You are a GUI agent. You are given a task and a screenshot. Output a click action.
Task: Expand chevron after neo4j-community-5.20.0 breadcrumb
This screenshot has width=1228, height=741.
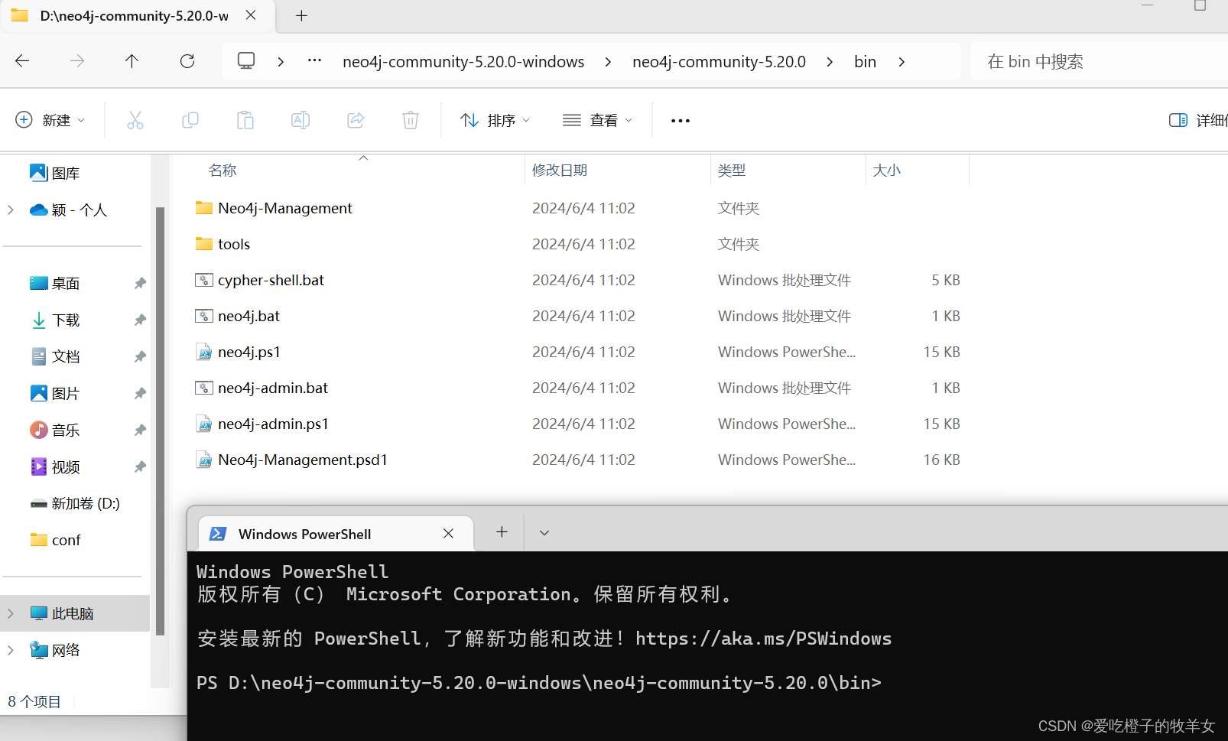(x=830, y=62)
